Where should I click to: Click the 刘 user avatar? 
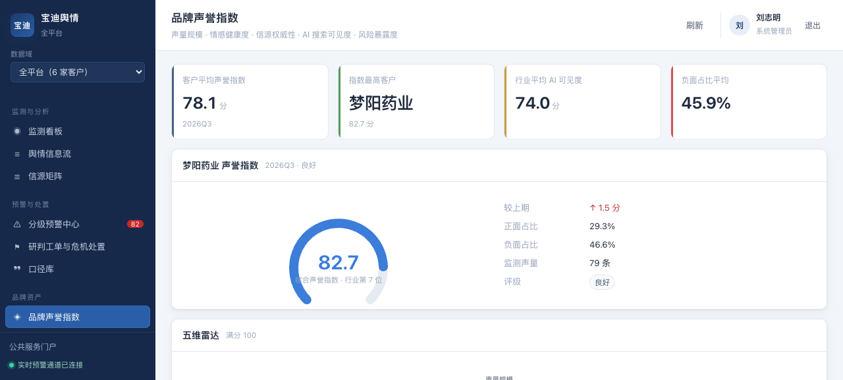pyautogui.click(x=740, y=25)
